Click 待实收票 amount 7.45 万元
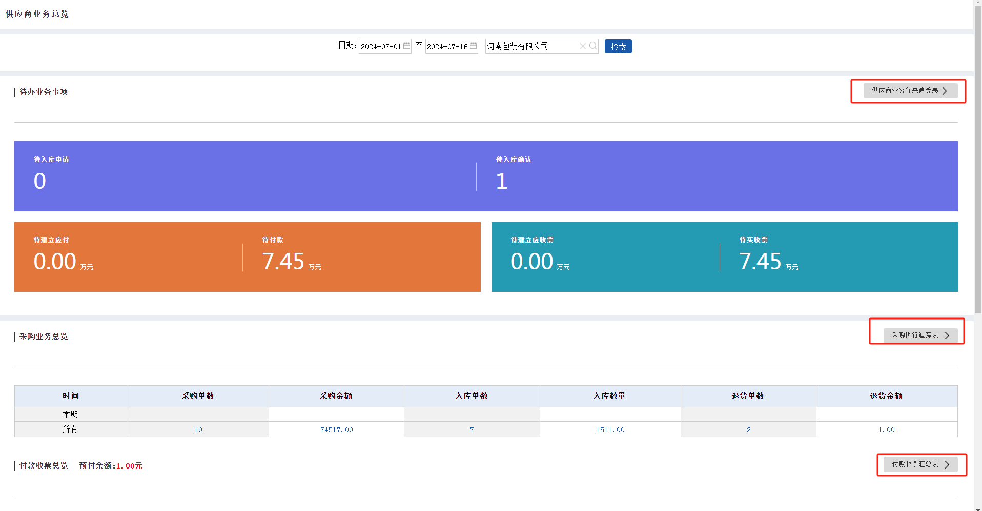This screenshot has width=982, height=511. pos(769,262)
